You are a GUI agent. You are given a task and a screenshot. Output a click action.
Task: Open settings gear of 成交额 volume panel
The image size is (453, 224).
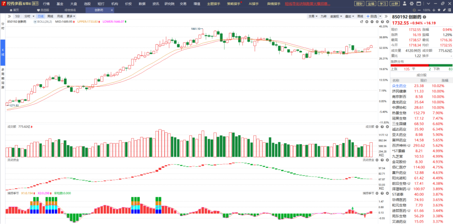click(x=377, y=127)
